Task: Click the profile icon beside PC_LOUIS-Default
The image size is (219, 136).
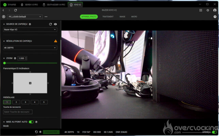Action: pyautogui.click(x=4, y=17)
